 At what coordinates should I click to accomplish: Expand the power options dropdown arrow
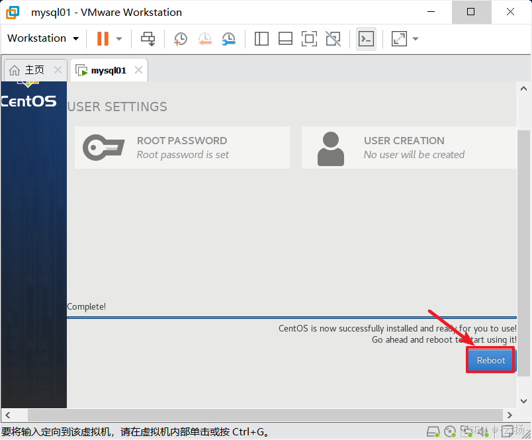119,38
